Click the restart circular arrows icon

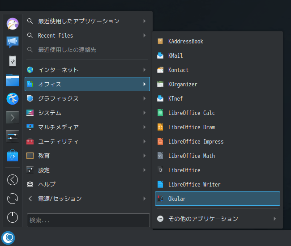coord(13,199)
